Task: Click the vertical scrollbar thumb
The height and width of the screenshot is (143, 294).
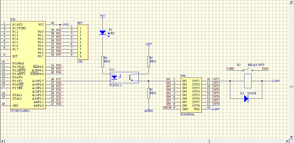Action: click(291, 86)
